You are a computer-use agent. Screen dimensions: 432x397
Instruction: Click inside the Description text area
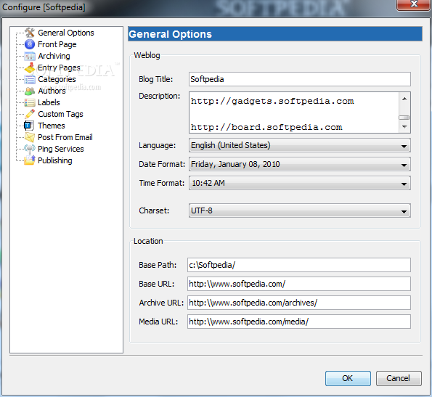[x=294, y=112]
